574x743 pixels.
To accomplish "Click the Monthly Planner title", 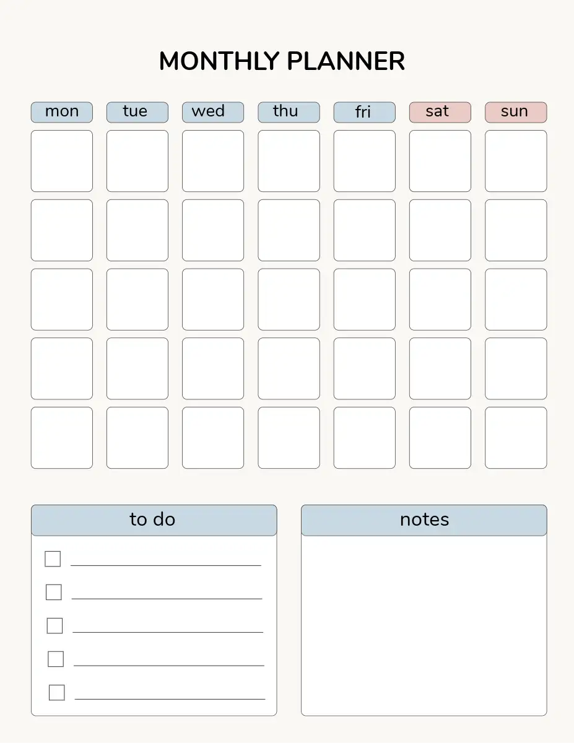I will (x=282, y=61).
